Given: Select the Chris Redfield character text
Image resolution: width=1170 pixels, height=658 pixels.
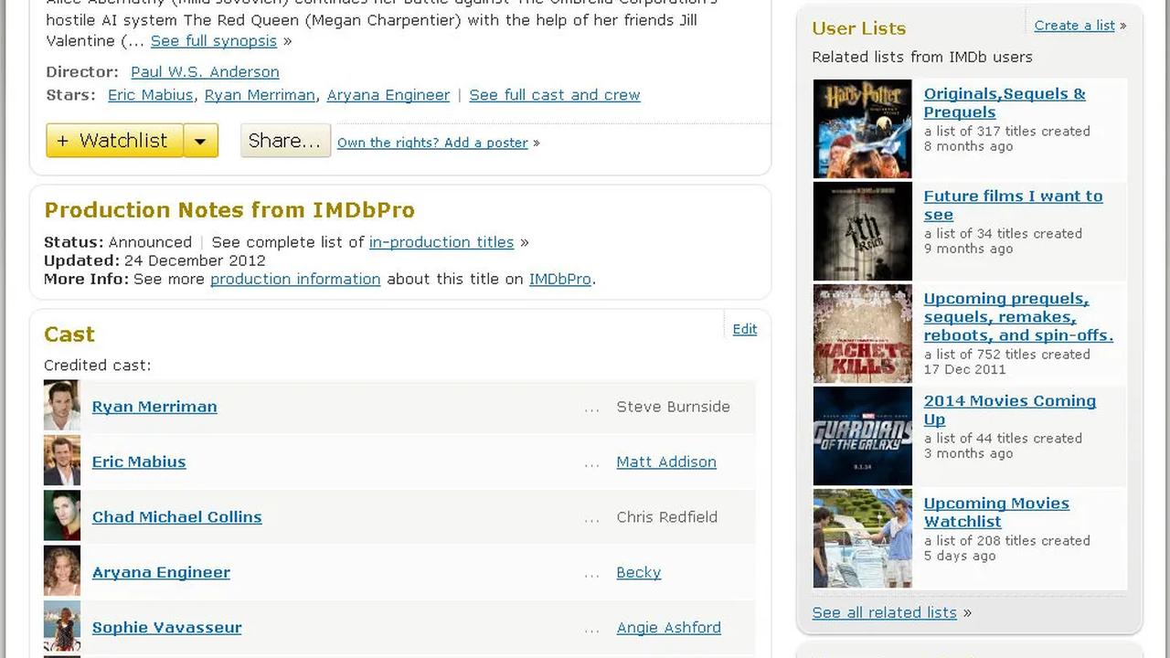Looking at the screenshot, I should (667, 516).
